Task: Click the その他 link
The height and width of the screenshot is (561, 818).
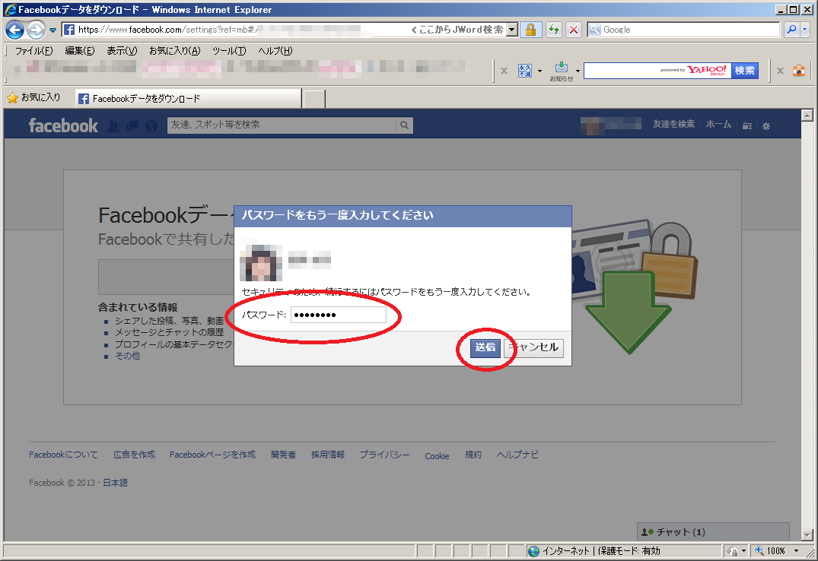Action: coord(127,356)
